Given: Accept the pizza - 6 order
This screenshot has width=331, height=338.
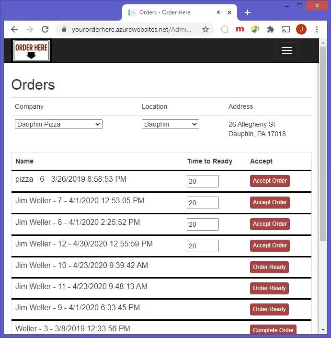Looking at the screenshot, I should point(270,181).
